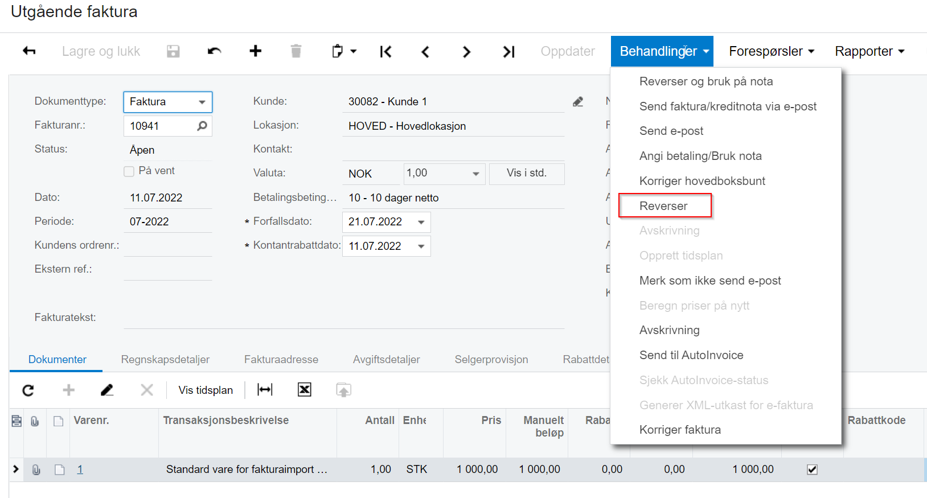Toggle the På vent checkbox
The width and height of the screenshot is (927, 498).
tap(129, 171)
